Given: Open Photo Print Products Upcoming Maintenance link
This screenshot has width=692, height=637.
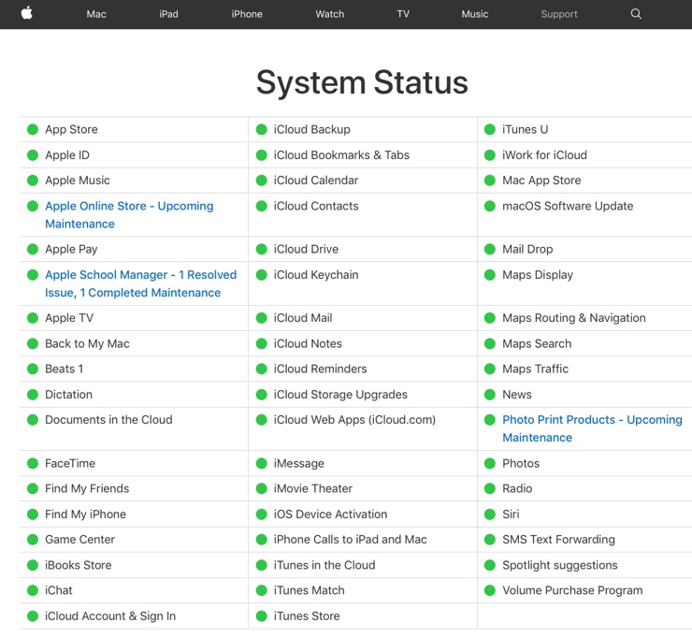Looking at the screenshot, I should [x=592, y=428].
